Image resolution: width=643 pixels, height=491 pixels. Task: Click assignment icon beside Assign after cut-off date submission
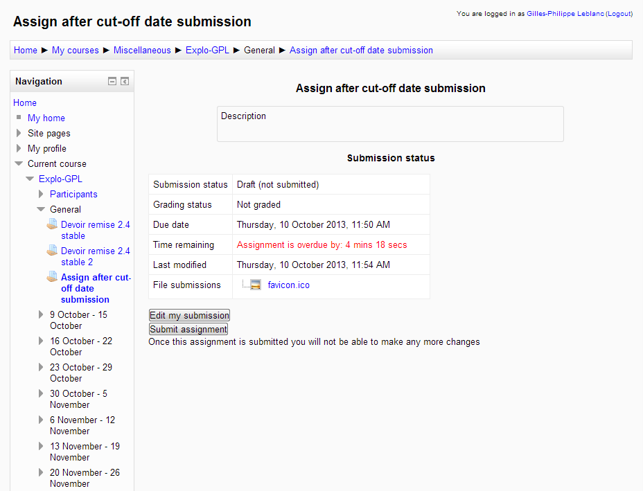point(52,276)
